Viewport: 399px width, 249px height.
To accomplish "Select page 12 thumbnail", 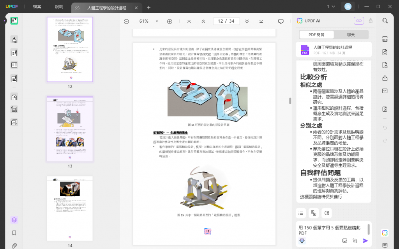I will 70,50.
